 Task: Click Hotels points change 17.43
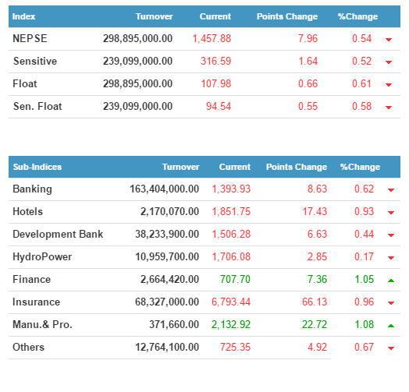pyautogui.click(x=315, y=211)
